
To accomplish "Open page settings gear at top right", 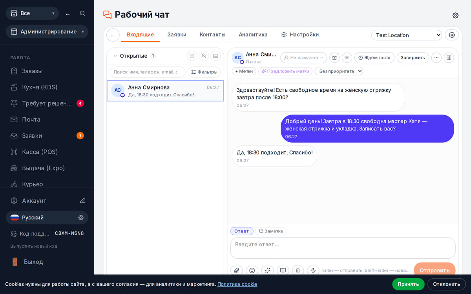I will tap(455, 15).
